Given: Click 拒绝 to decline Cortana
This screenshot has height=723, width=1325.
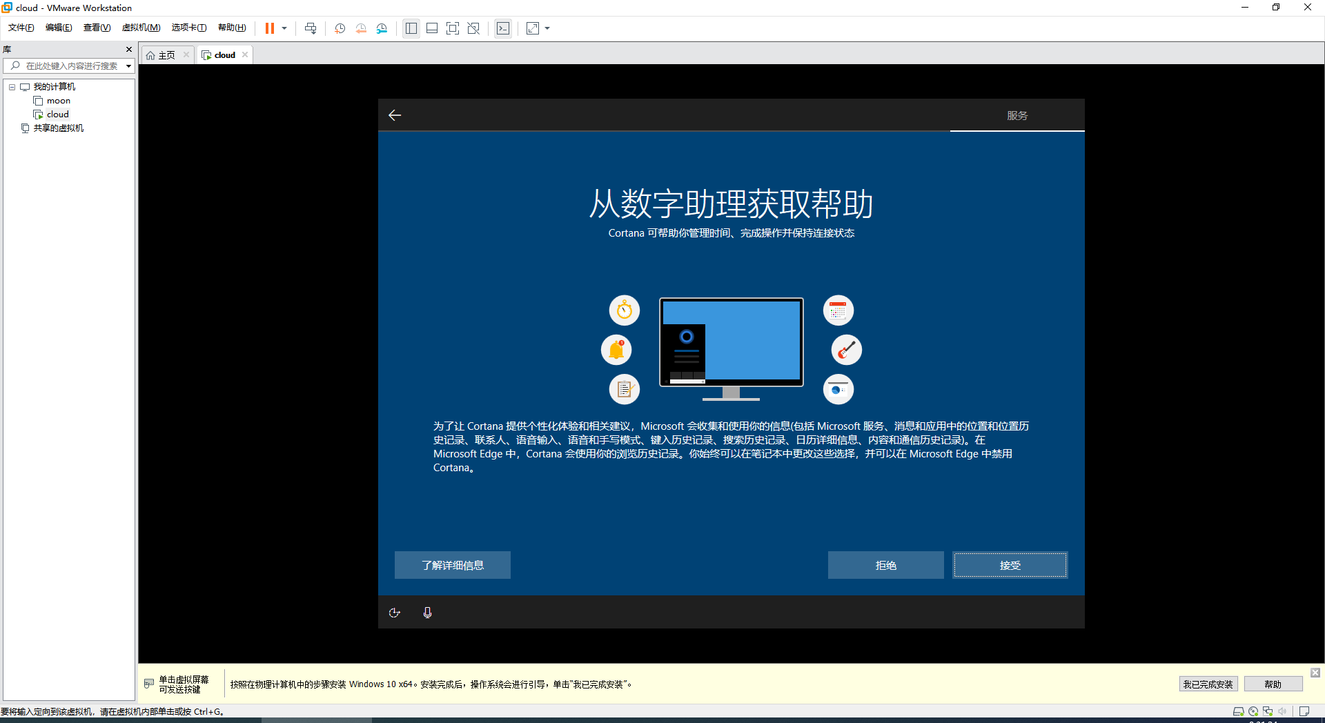Looking at the screenshot, I should 886,565.
